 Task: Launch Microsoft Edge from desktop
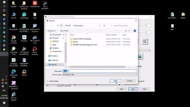coord(14,74)
